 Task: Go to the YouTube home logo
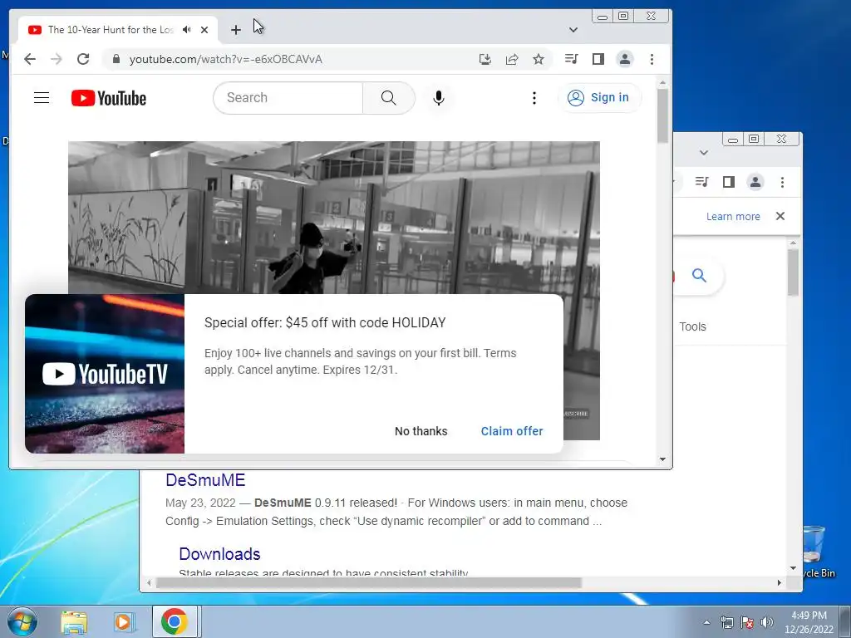[x=109, y=98]
